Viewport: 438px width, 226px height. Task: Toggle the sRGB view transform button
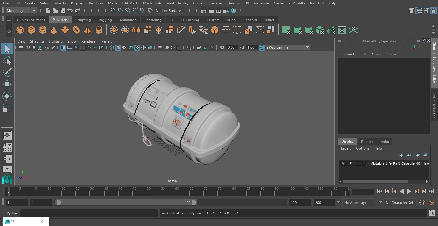[x=262, y=47]
